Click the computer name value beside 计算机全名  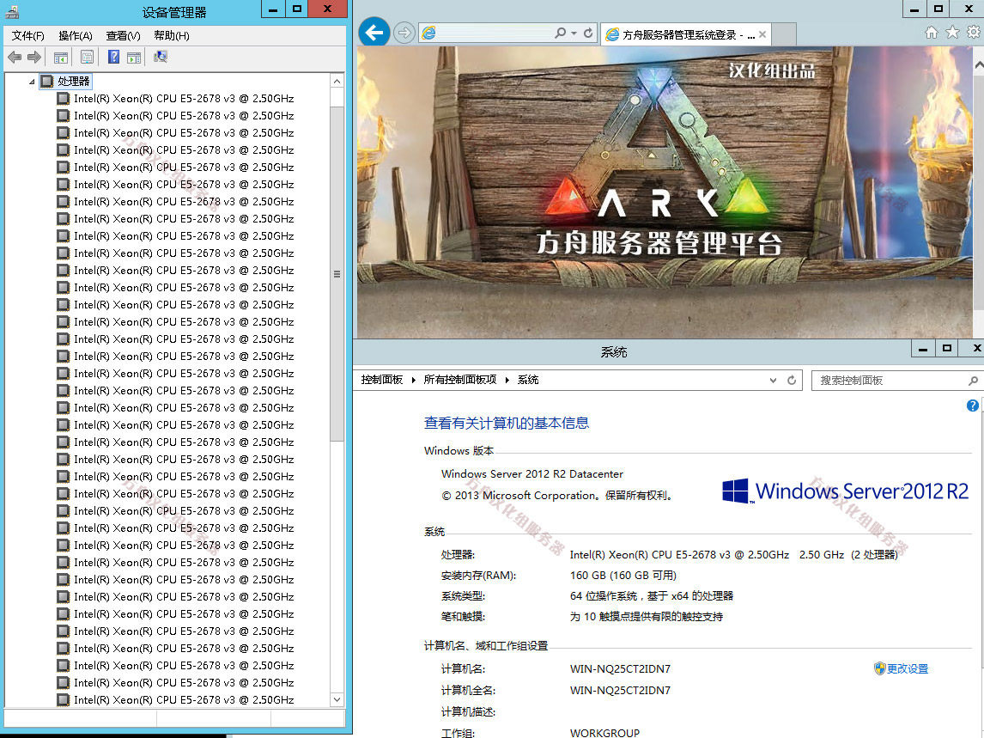(620, 690)
